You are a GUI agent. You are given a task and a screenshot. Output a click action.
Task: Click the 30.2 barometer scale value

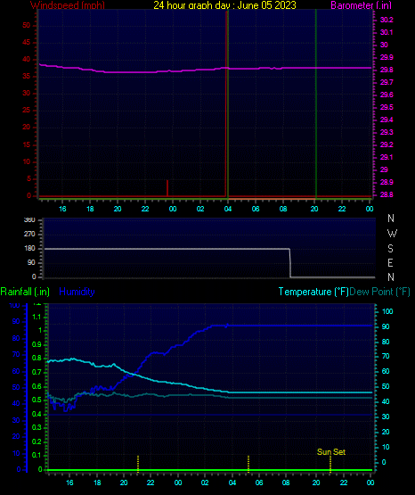pos(387,20)
